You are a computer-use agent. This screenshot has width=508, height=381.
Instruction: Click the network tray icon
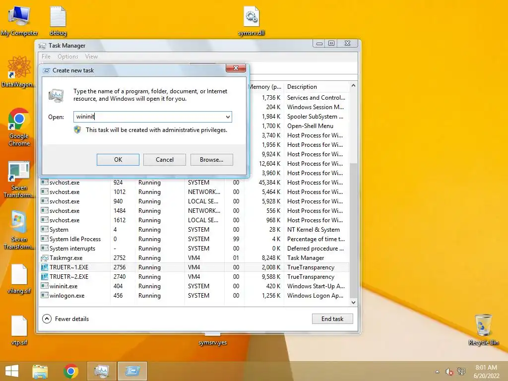[x=461, y=372]
